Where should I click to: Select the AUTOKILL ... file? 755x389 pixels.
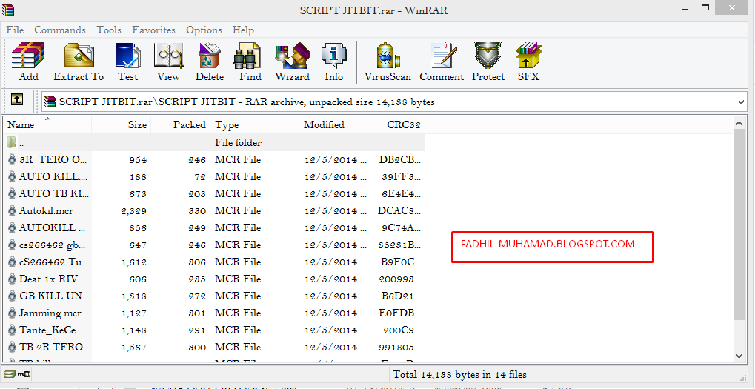point(214,227)
